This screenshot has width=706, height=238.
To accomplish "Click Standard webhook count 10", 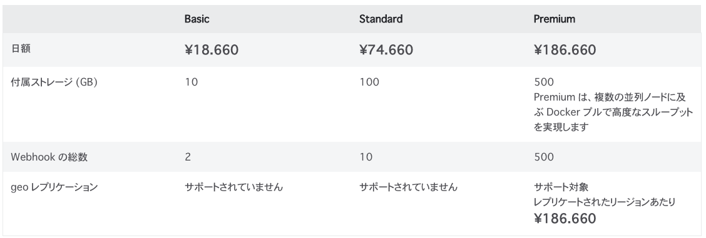I will click(366, 157).
